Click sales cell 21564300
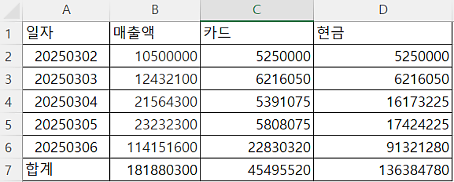This screenshot has width=454, height=182. click(155, 101)
